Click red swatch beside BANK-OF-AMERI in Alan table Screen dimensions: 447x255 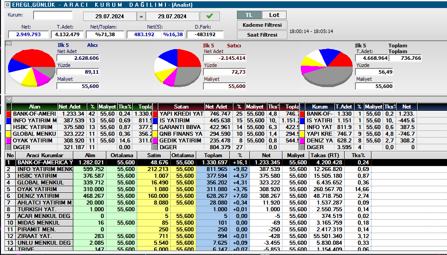8,114
